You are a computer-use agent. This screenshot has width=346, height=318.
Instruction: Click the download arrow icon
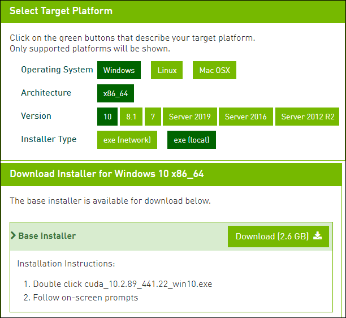click(x=317, y=236)
